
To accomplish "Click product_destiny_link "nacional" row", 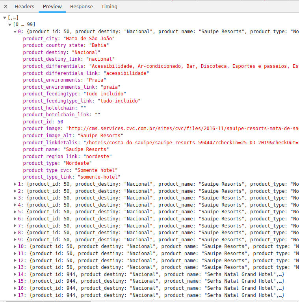I will [69, 59].
